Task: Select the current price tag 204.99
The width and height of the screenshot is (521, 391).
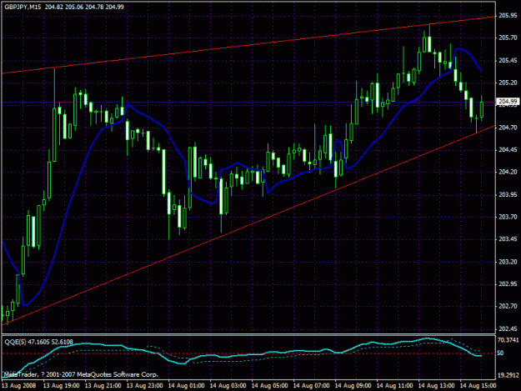Action: pyautogui.click(x=508, y=102)
